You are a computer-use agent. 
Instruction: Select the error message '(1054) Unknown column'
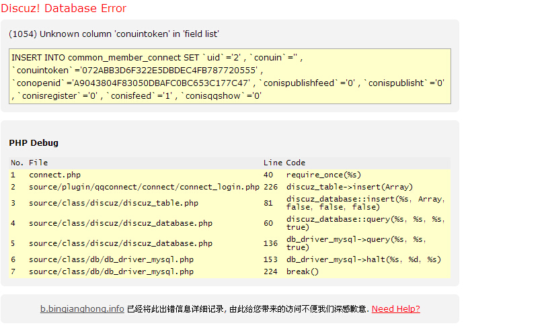pyautogui.click(x=114, y=34)
